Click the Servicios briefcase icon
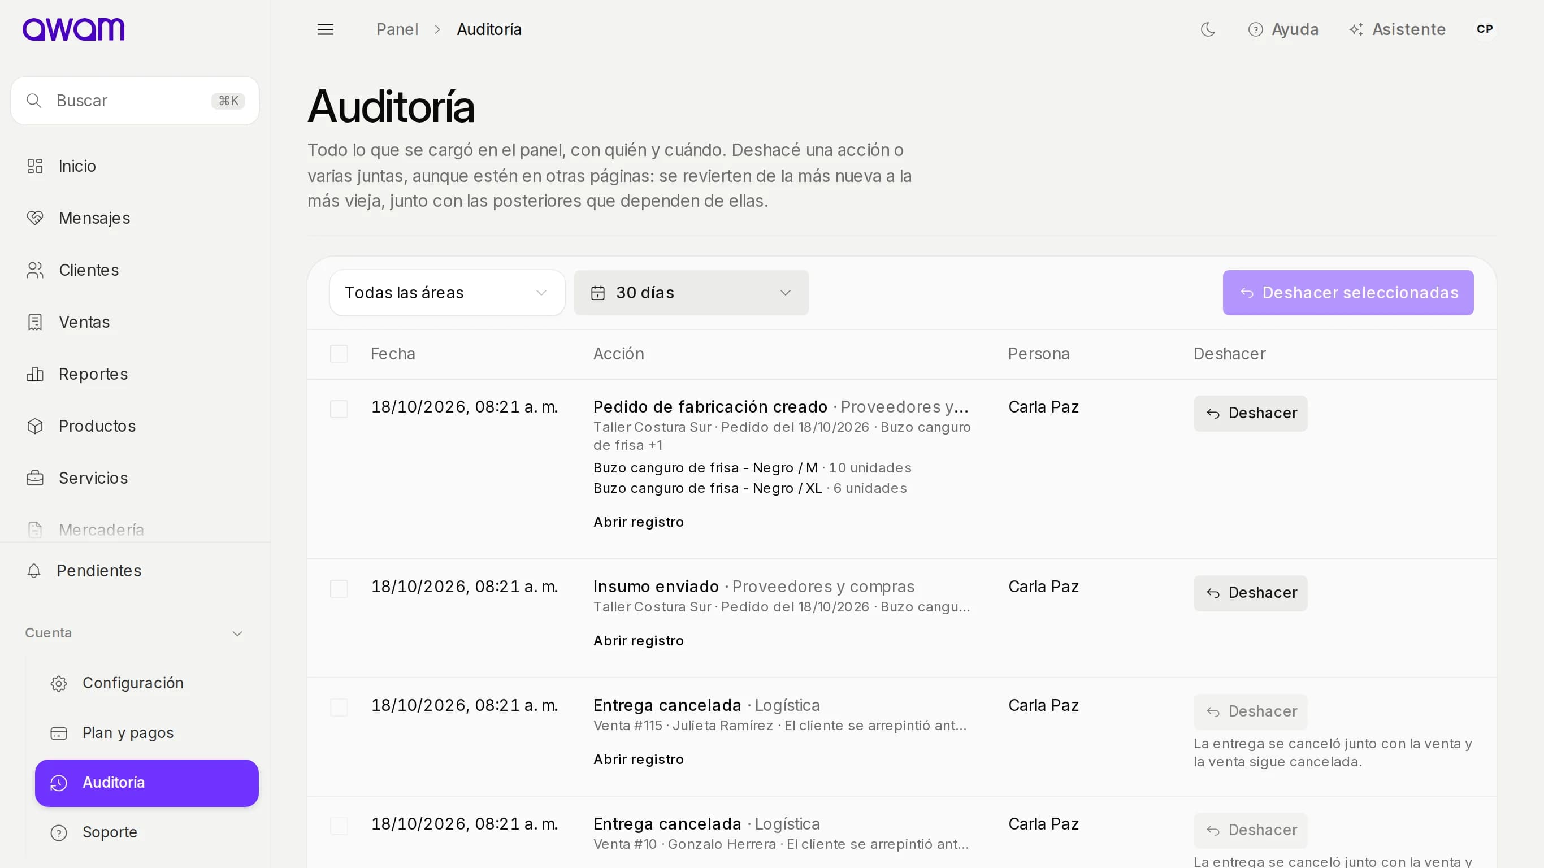This screenshot has width=1544, height=868. point(35,478)
